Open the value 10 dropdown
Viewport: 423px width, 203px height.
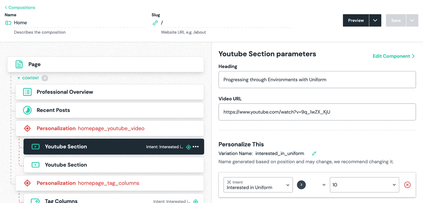(365, 185)
